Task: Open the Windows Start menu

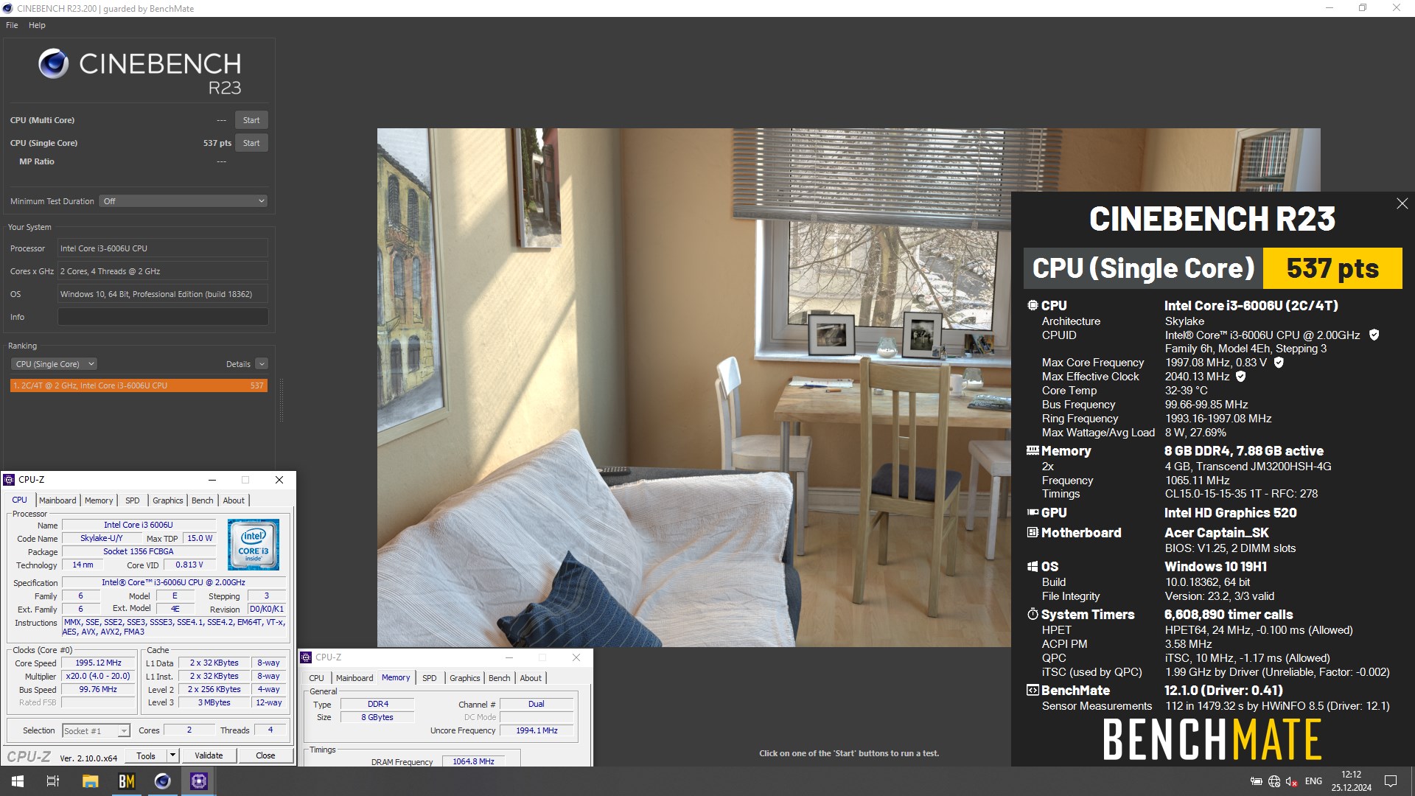Action: [18, 781]
